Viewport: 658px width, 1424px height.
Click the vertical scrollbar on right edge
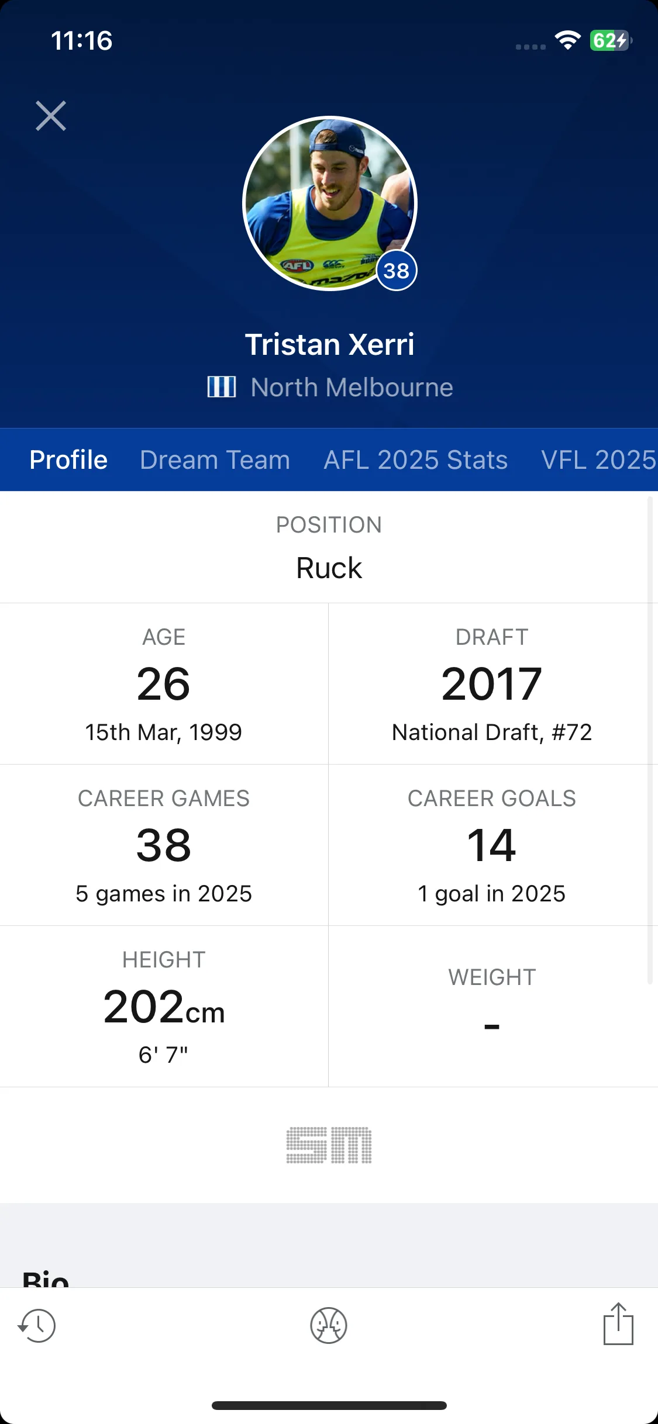[x=649, y=741]
